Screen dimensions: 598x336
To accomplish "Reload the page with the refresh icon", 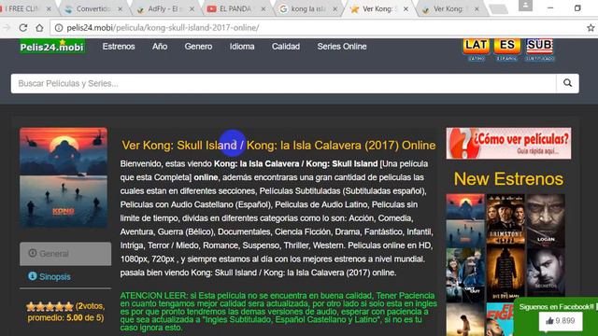I will pos(22,28).
